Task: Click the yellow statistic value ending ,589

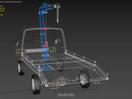Action: [x=2, y=15]
